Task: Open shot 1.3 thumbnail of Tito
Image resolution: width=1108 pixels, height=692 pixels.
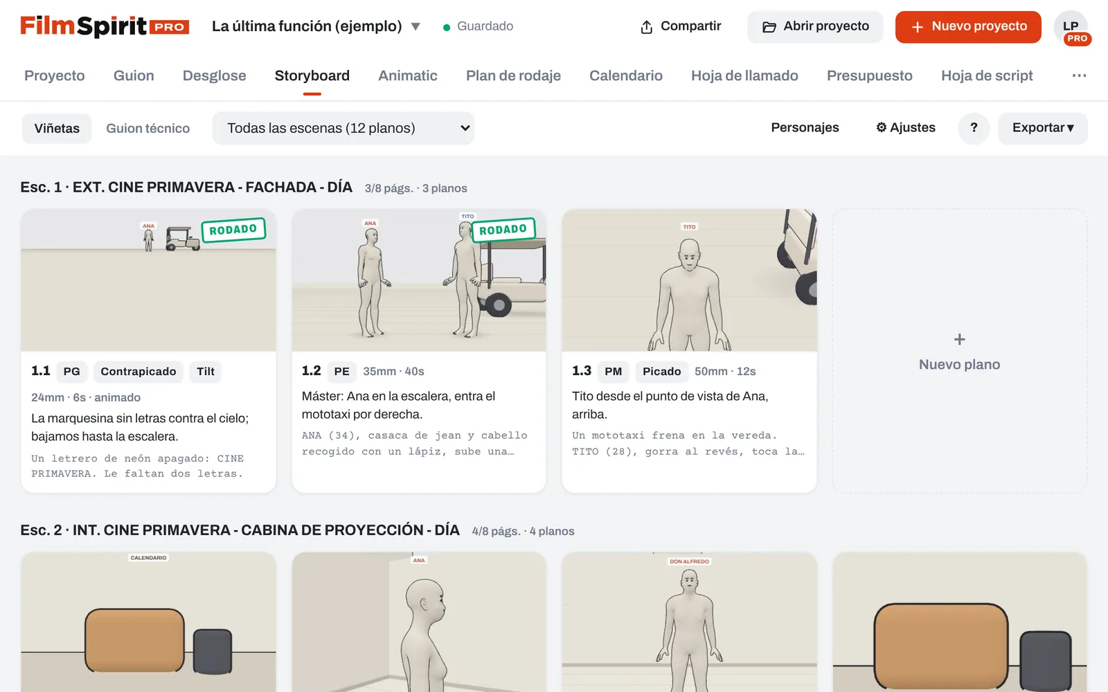Action: pos(689,280)
